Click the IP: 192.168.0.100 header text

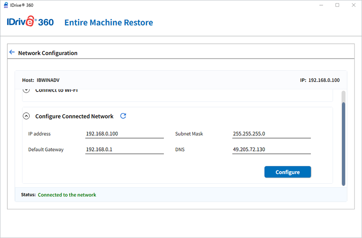coord(320,80)
